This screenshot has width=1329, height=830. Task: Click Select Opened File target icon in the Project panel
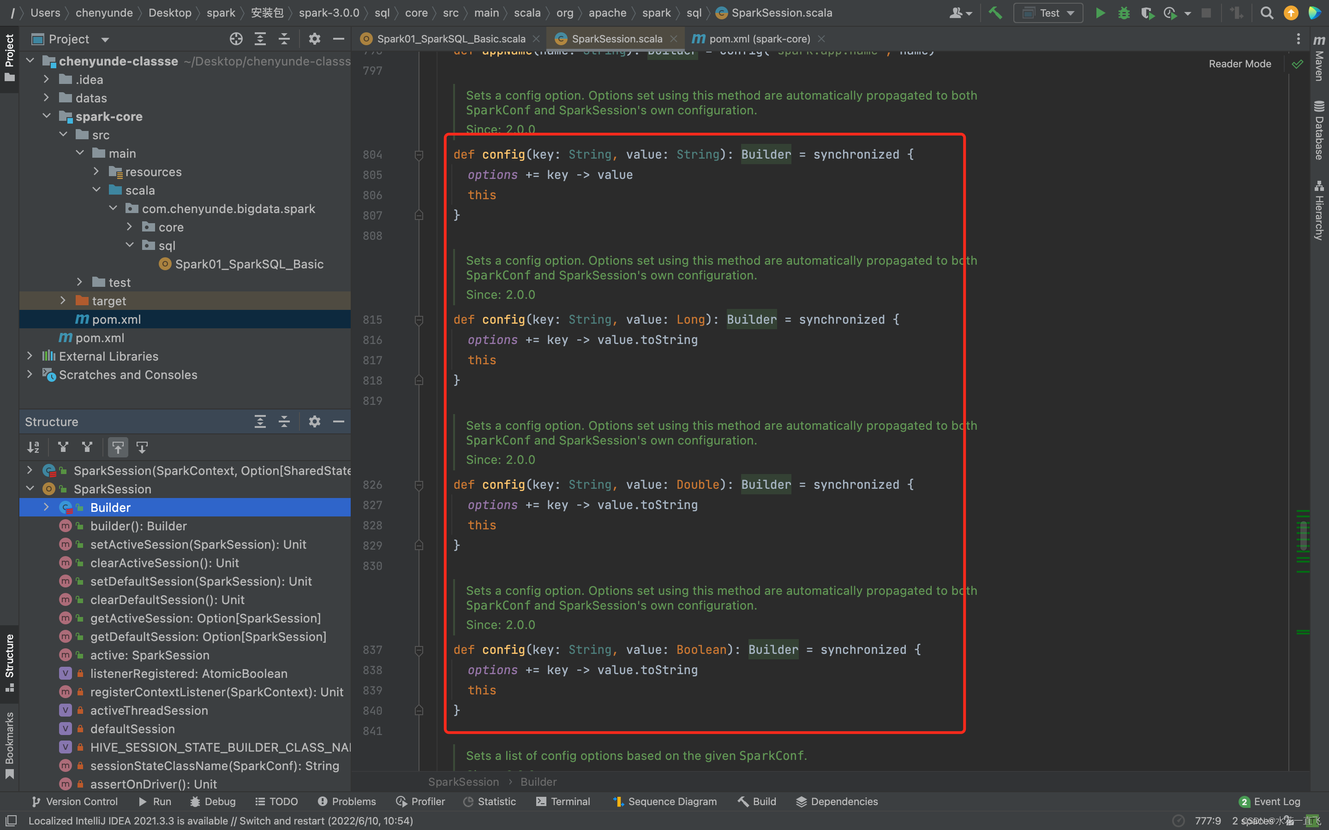click(236, 39)
